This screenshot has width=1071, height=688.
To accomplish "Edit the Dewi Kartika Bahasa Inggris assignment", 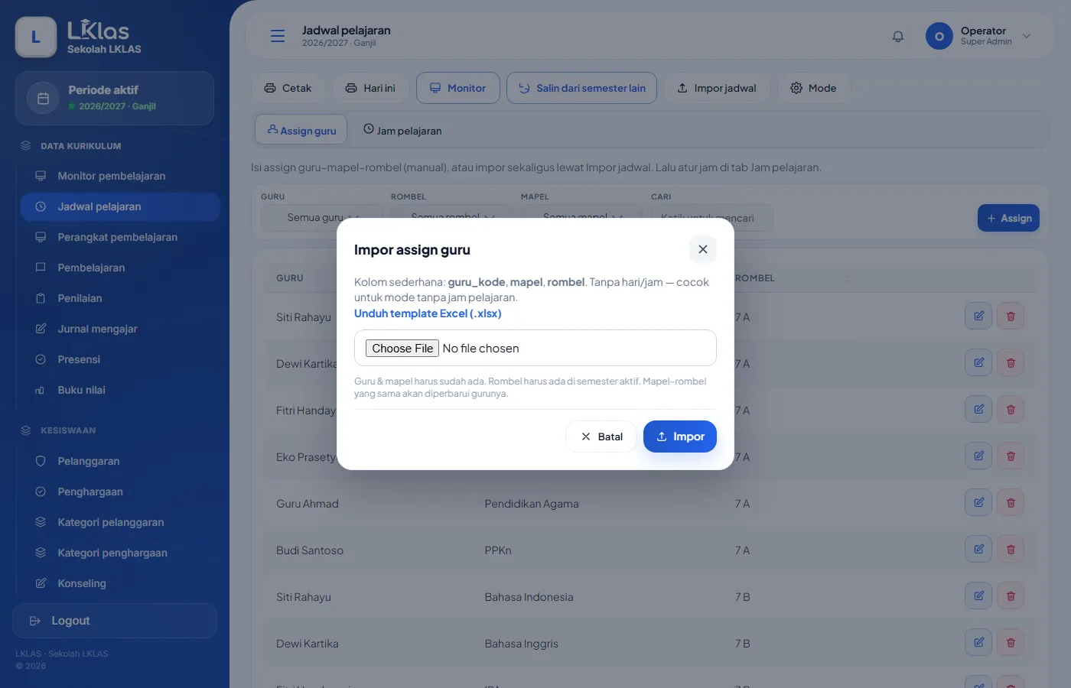I will pyautogui.click(x=978, y=643).
